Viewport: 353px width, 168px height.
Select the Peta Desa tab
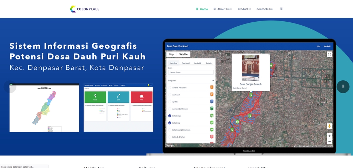[x=174, y=63]
